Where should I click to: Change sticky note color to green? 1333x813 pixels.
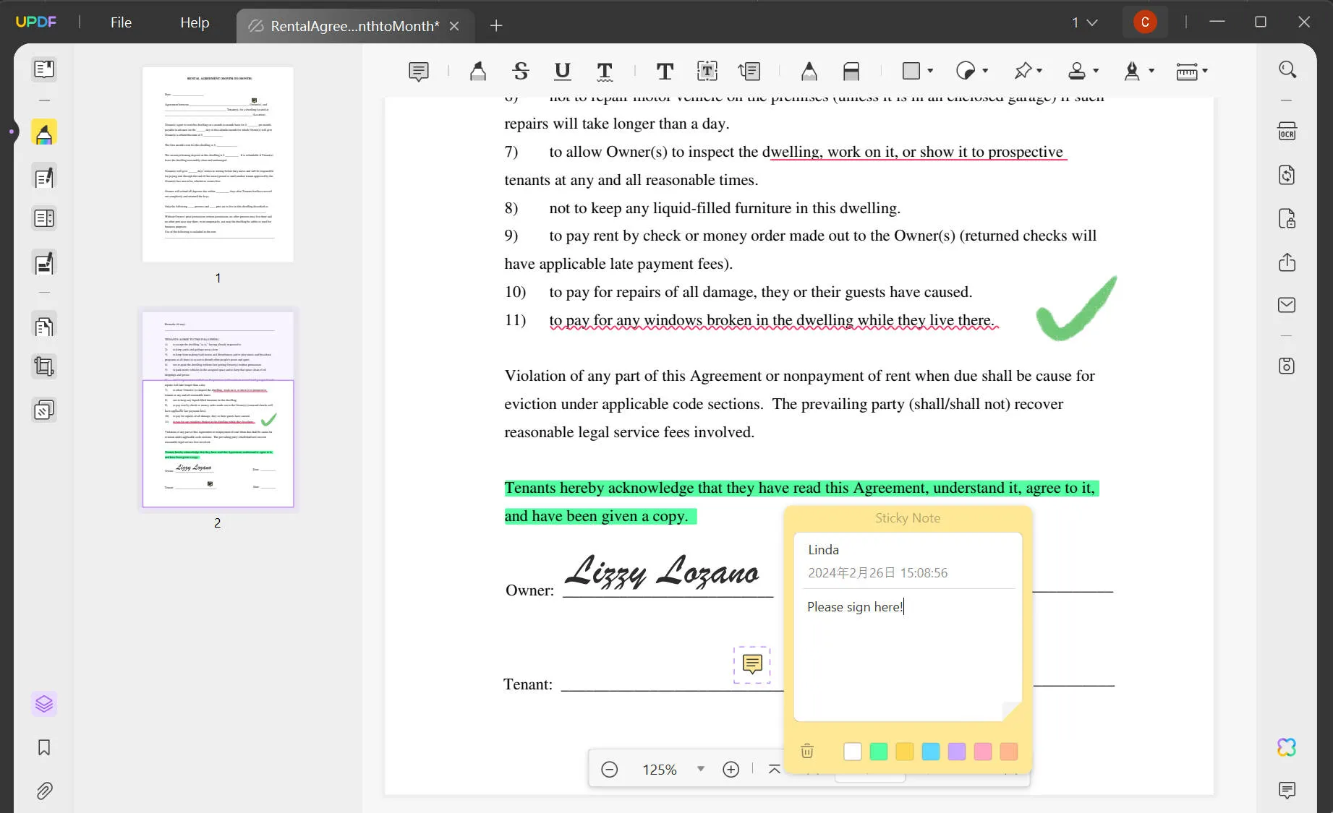tap(879, 752)
